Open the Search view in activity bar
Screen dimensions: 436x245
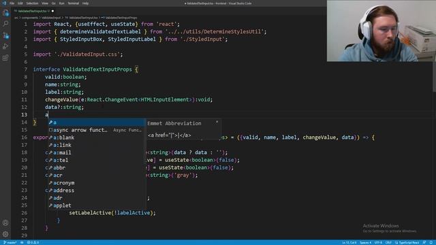click(x=5, y=24)
